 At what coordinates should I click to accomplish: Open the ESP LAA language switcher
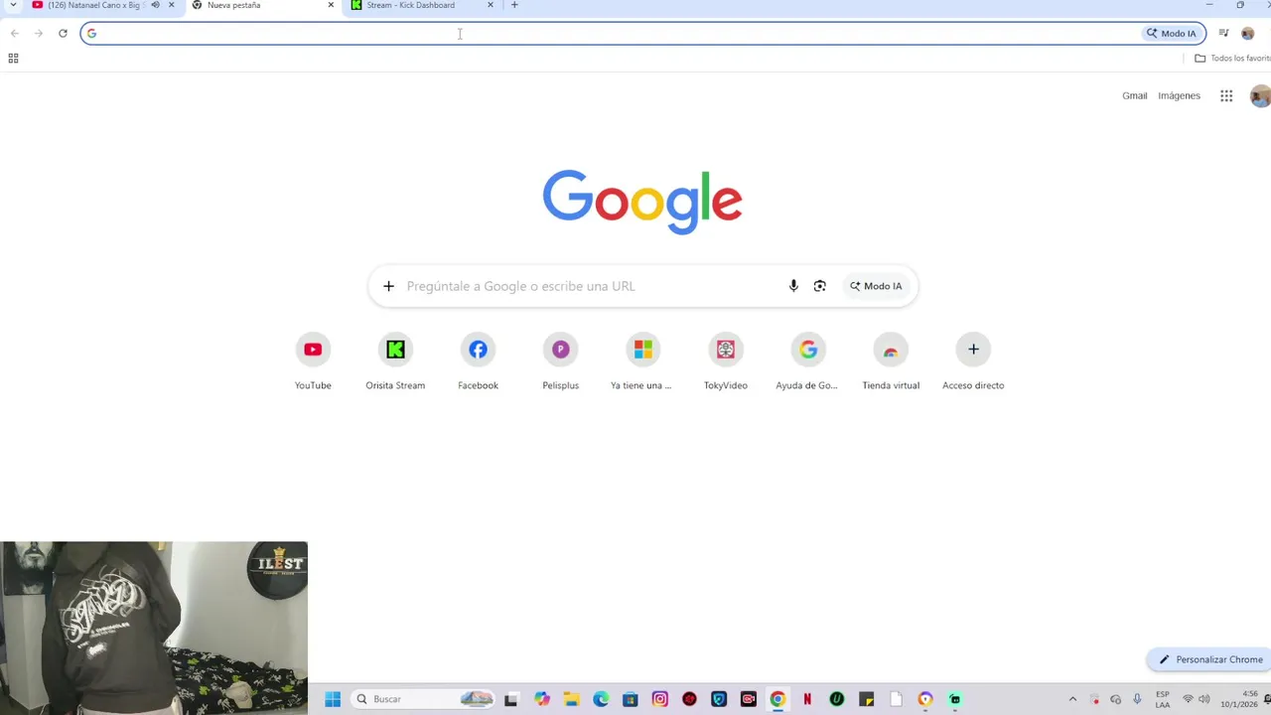(x=1162, y=699)
